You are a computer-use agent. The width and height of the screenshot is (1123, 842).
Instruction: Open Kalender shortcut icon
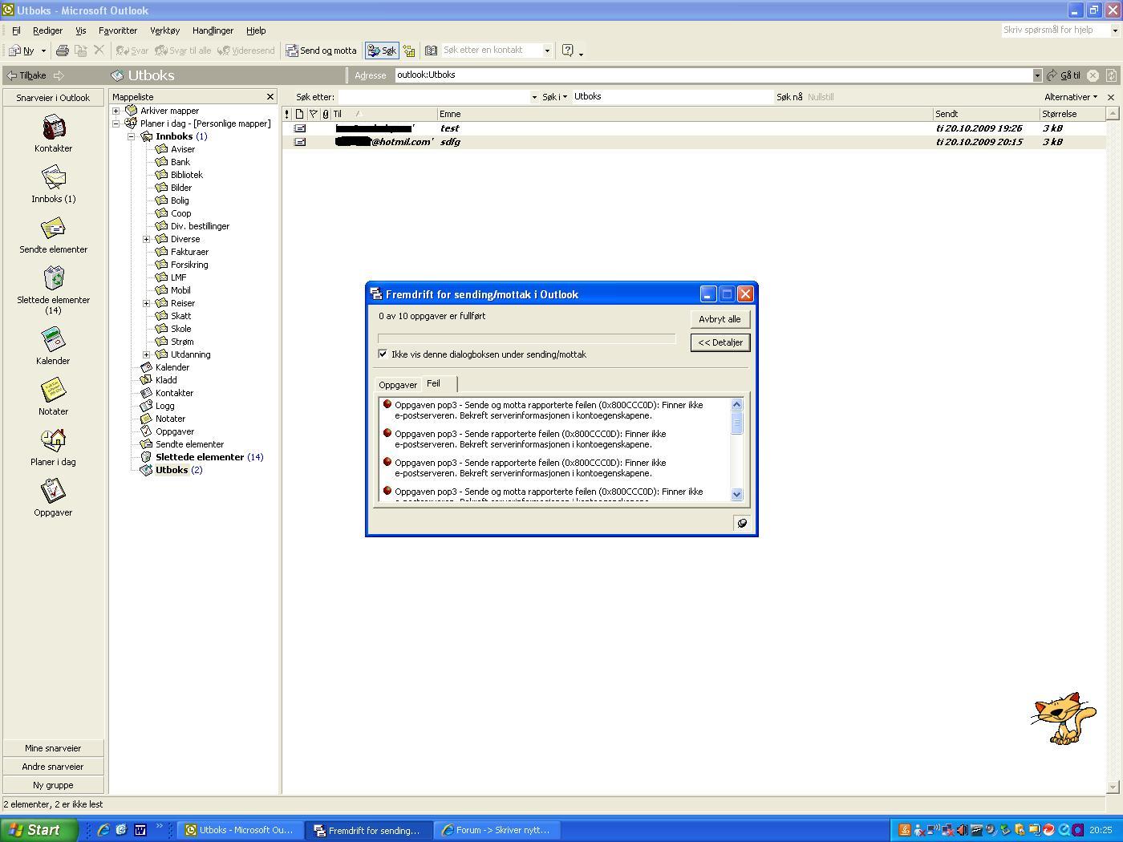tap(54, 340)
